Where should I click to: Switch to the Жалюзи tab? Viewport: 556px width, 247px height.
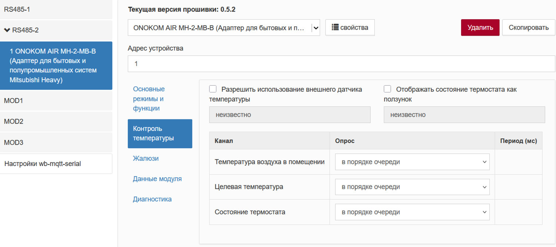(160, 158)
